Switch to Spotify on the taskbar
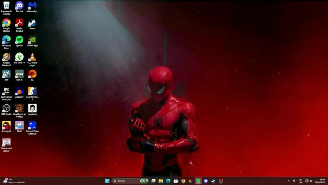The width and height of the screenshot is (328, 185). click(x=198, y=181)
